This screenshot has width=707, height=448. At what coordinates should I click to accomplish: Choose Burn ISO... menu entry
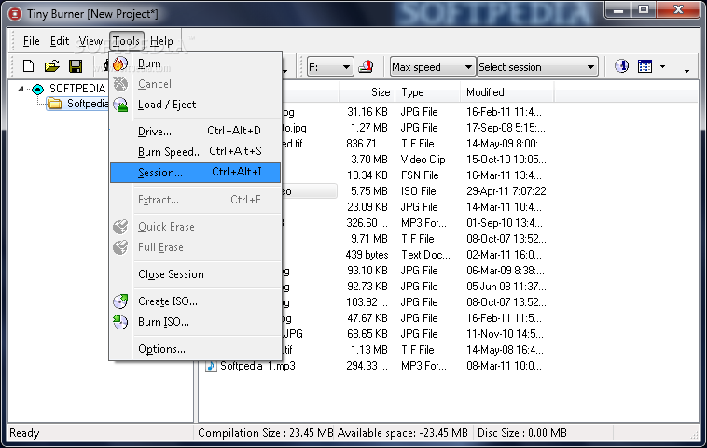click(195, 322)
